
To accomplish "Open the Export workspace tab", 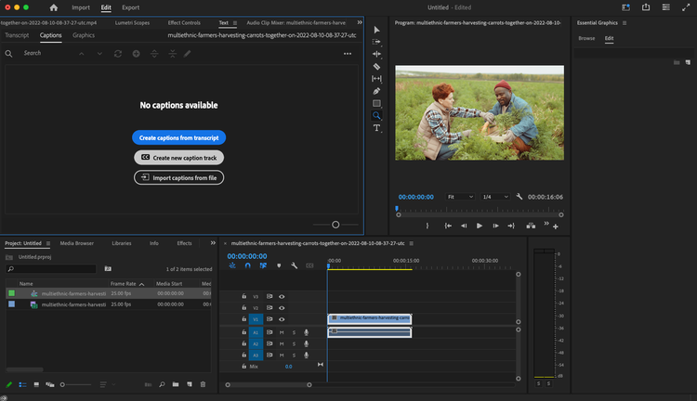I will [x=131, y=7].
